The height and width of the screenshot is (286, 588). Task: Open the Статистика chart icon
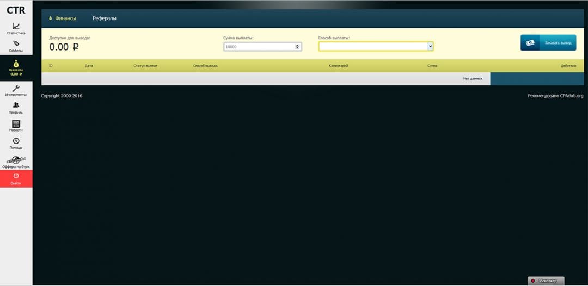click(x=16, y=26)
